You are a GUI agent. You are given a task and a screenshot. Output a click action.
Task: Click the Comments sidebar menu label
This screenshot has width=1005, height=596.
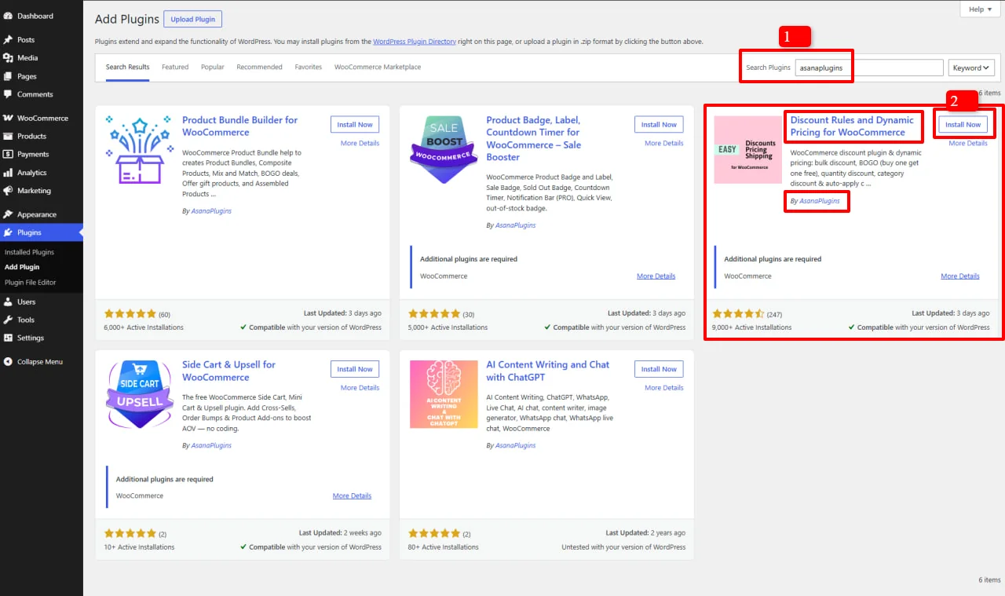coord(35,94)
